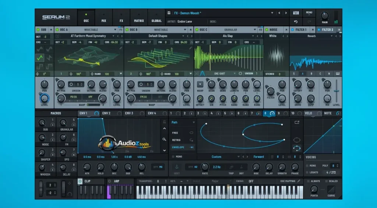Click the Filter 2 routing B button
Screen dimensions: 377x208
(311, 74)
